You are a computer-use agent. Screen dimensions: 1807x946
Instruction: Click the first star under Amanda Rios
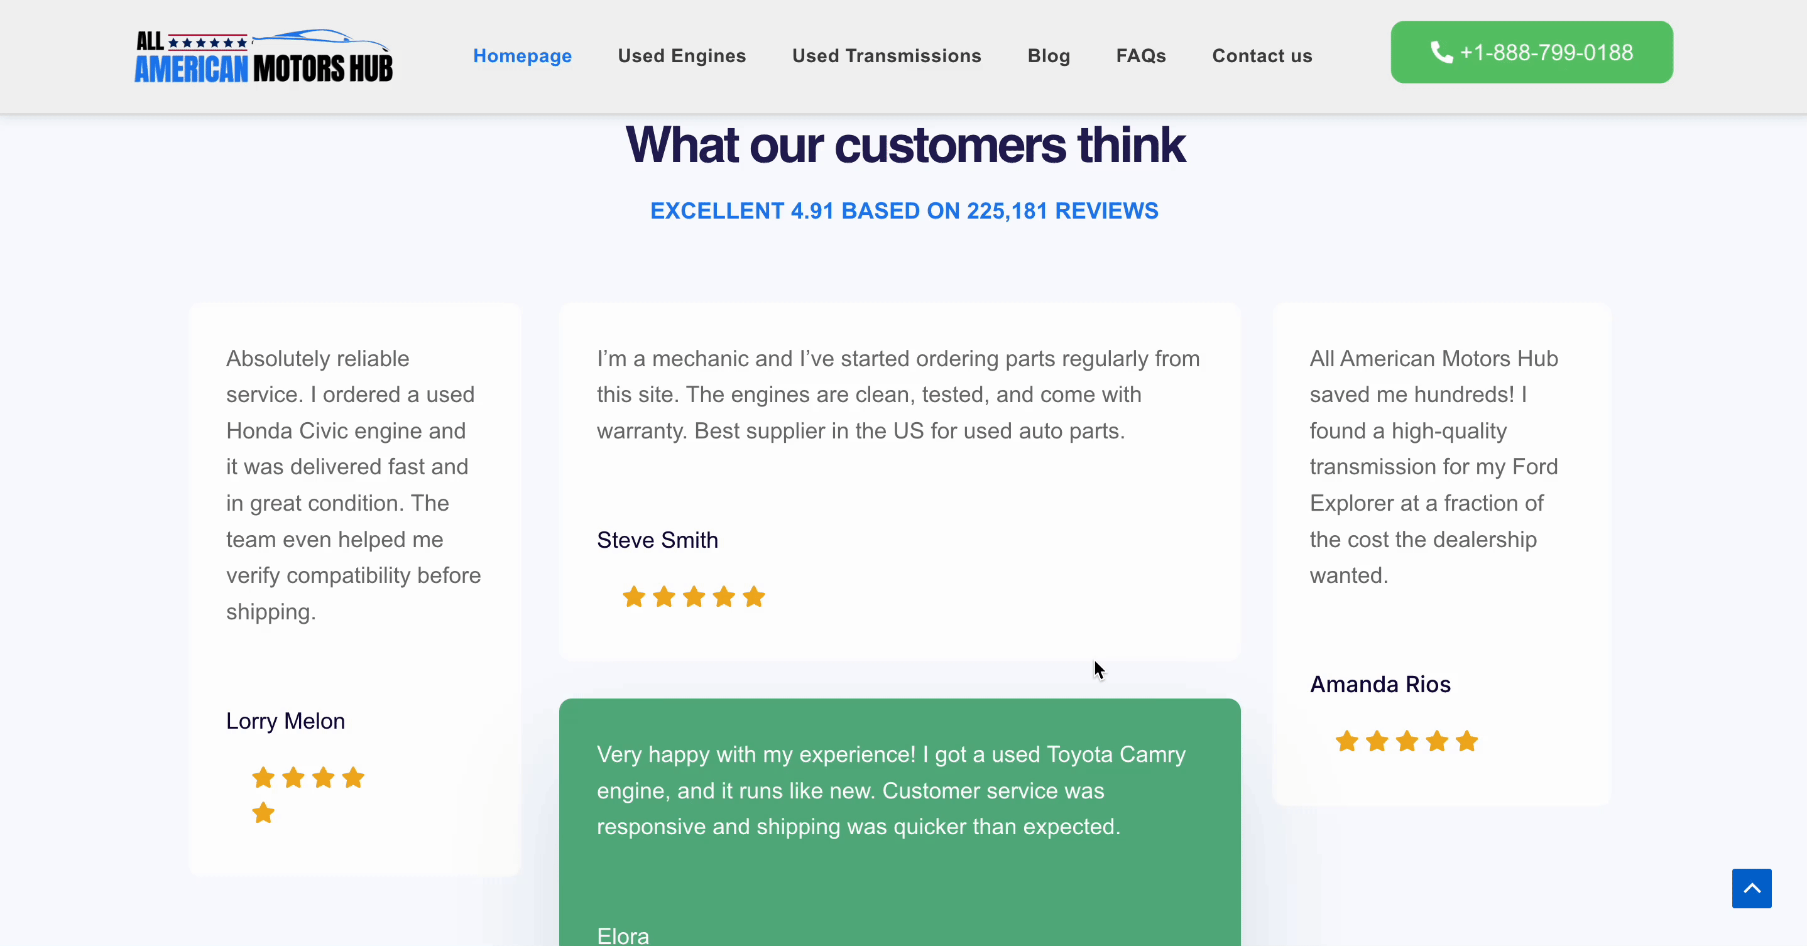click(1347, 741)
